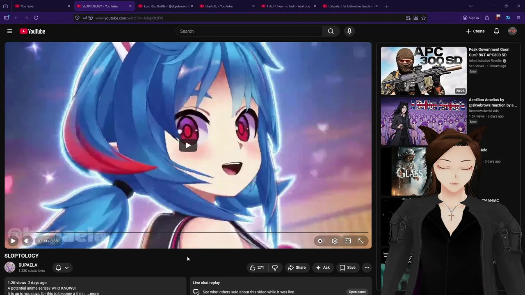Image resolution: width=525 pixels, height=295 pixels.
Task: Open the browser application menu
Action: 518,18
